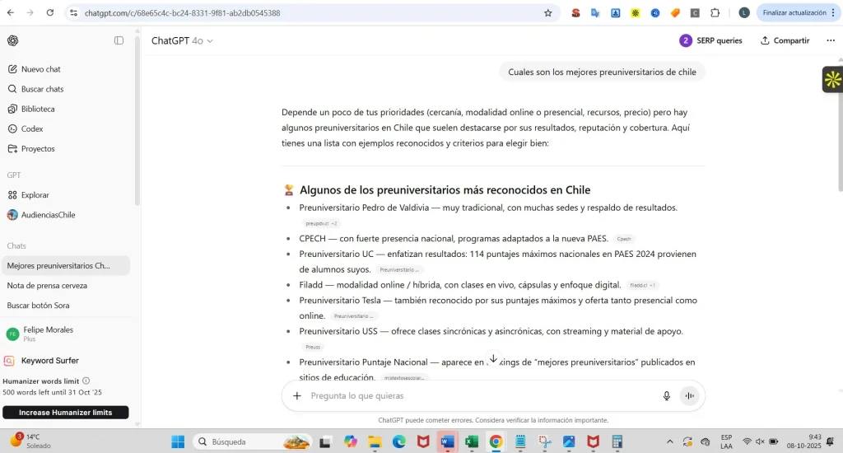
Task: Open Proyectos in the sidebar
Action: coord(38,149)
